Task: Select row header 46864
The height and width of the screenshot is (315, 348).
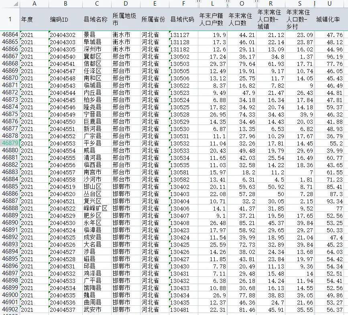Action: [10, 35]
